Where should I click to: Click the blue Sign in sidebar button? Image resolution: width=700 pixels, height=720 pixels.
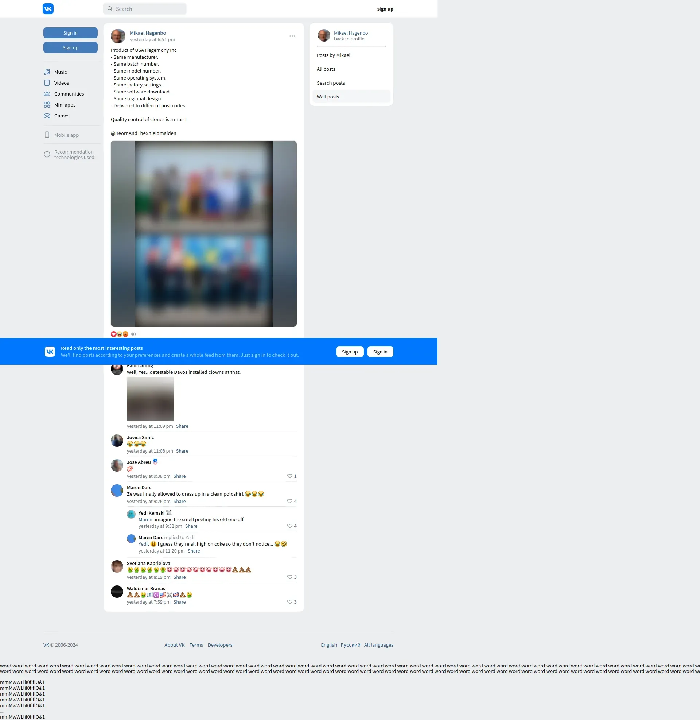point(71,33)
